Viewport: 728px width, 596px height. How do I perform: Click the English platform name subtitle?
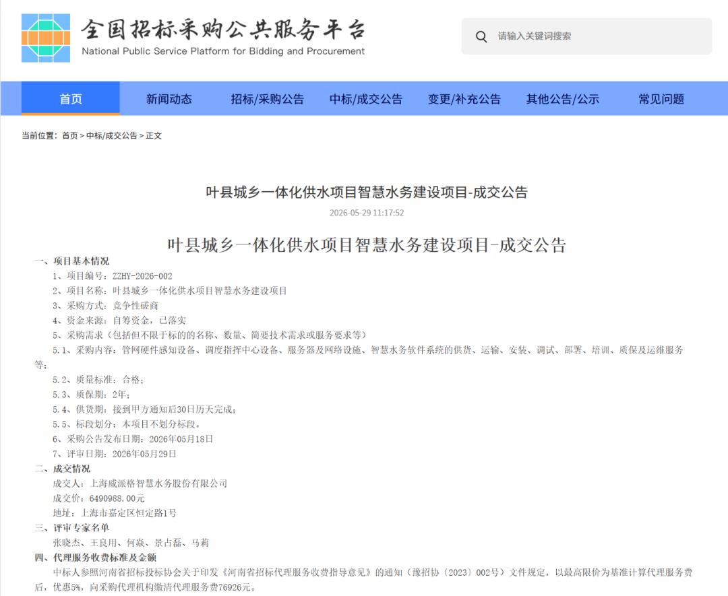pyautogui.click(x=223, y=51)
